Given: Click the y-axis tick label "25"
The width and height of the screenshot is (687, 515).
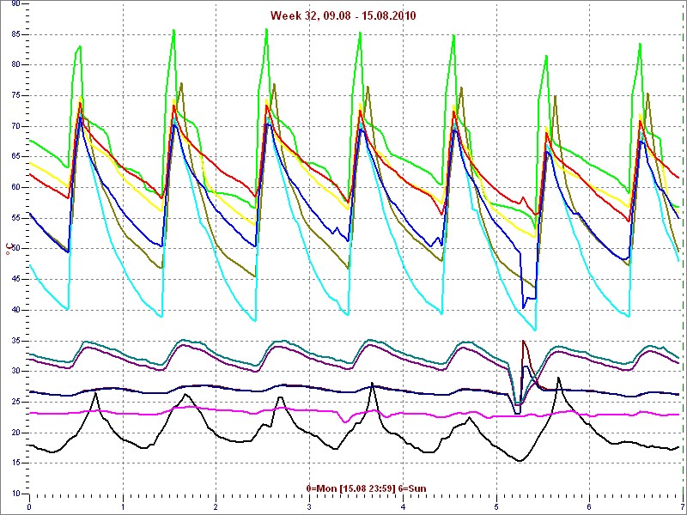Looking at the screenshot, I should [15, 402].
